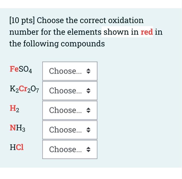Open the FeSO4 oxidation number dropdown
Screen dimensions: 182x179
pyautogui.click(x=70, y=71)
